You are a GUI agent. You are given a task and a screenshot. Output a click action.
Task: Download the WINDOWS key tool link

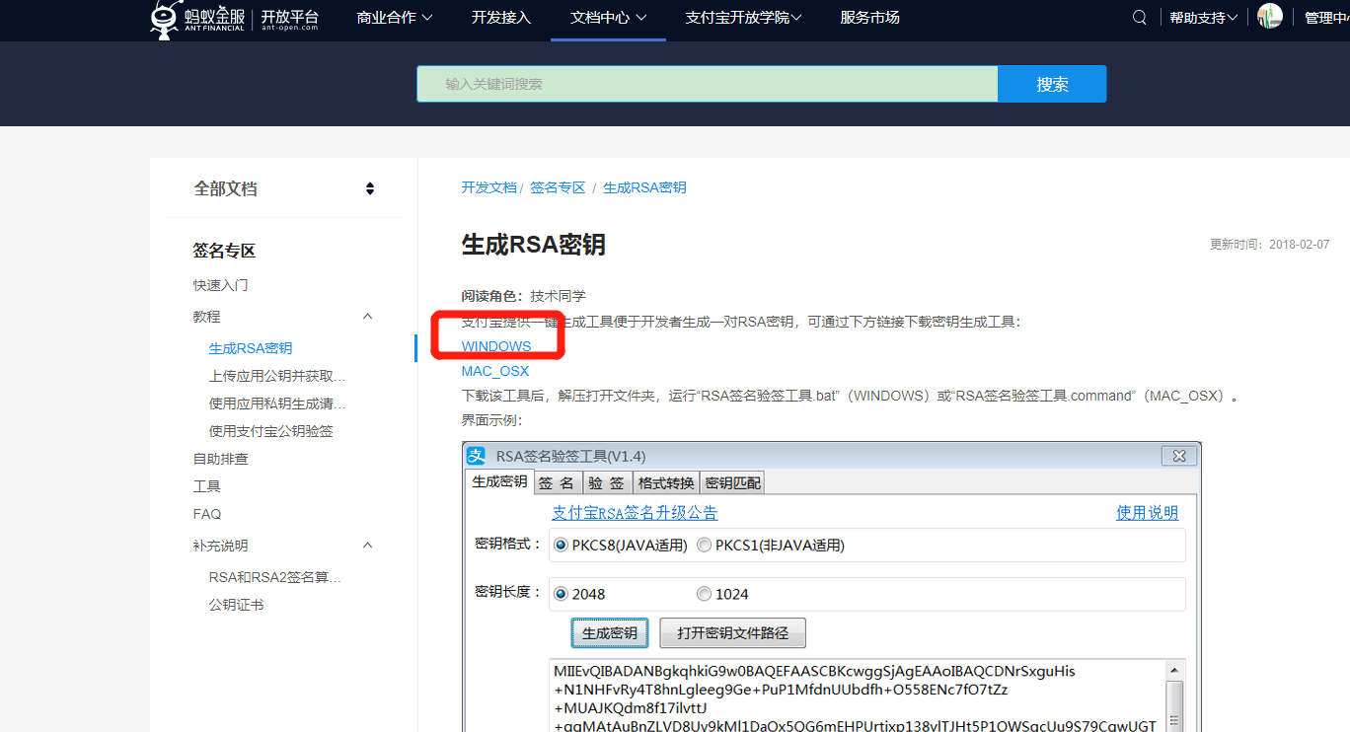tap(496, 346)
